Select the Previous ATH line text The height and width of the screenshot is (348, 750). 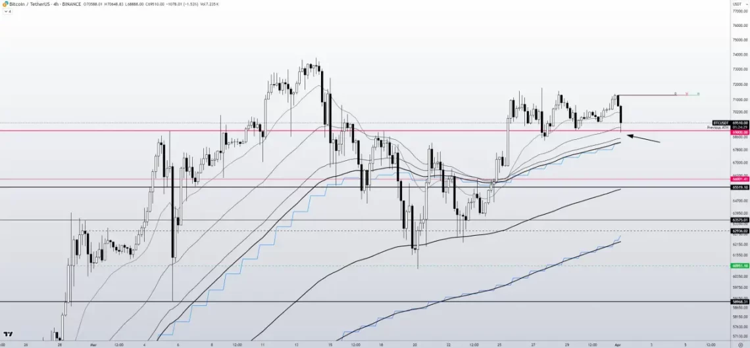(717, 127)
